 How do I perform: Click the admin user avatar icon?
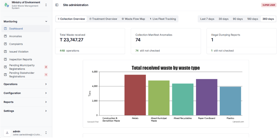coord(7,133)
